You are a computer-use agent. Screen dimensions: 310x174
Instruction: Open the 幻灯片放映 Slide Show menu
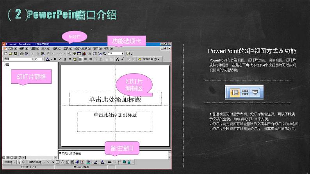click(x=83, y=49)
